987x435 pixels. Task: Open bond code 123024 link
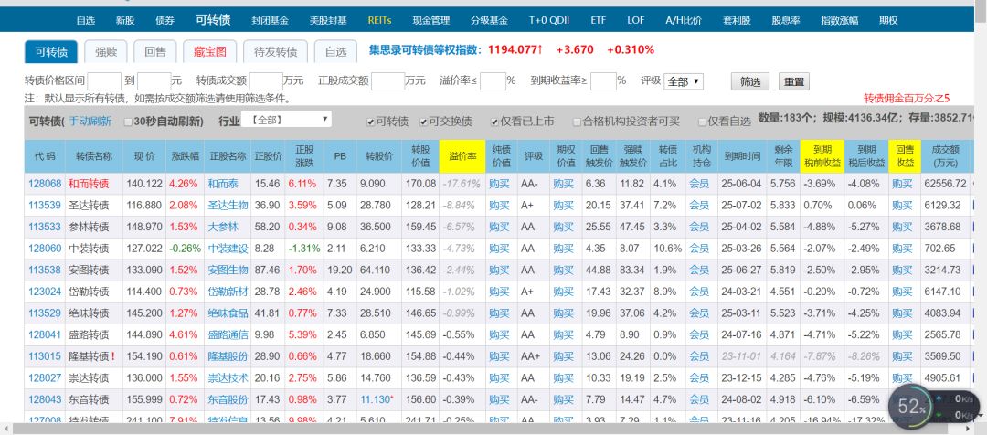pyautogui.click(x=45, y=292)
